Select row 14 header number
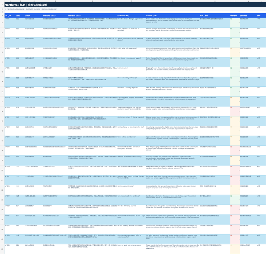The height and width of the screenshot is (254, 266). [2, 111]
